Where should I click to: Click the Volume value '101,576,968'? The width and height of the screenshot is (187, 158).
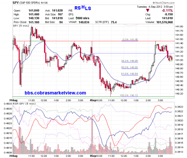point(164,22)
